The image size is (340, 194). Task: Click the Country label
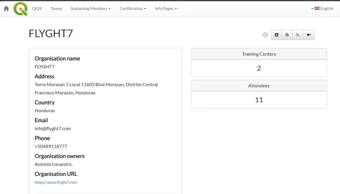point(44,102)
